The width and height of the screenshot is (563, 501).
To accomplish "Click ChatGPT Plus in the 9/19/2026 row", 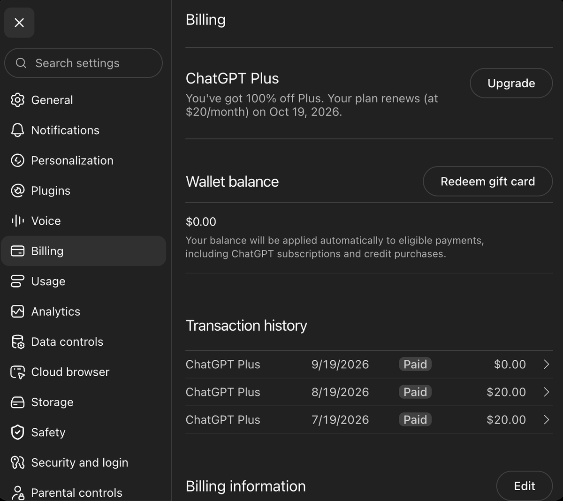I will tap(223, 364).
